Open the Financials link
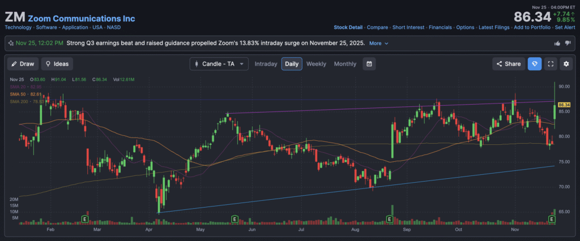This screenshot has width=580, height=241. click(440, 27)
